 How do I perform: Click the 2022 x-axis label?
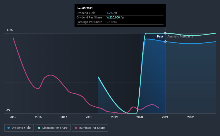(x=191, y=117)
